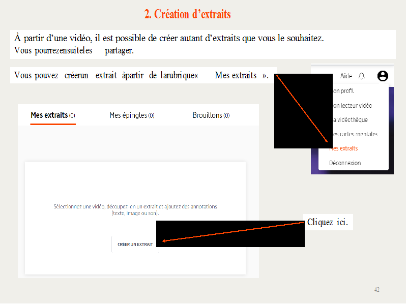Click the notification bell icon
Image resolution: width=407 pixels, height=305 pixels.
pyautogui.click(x=362, y=76)
